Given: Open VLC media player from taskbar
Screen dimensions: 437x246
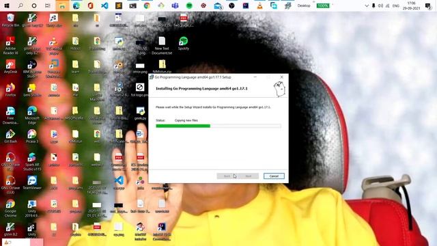Looking at the screenshot, I should 259,5.
